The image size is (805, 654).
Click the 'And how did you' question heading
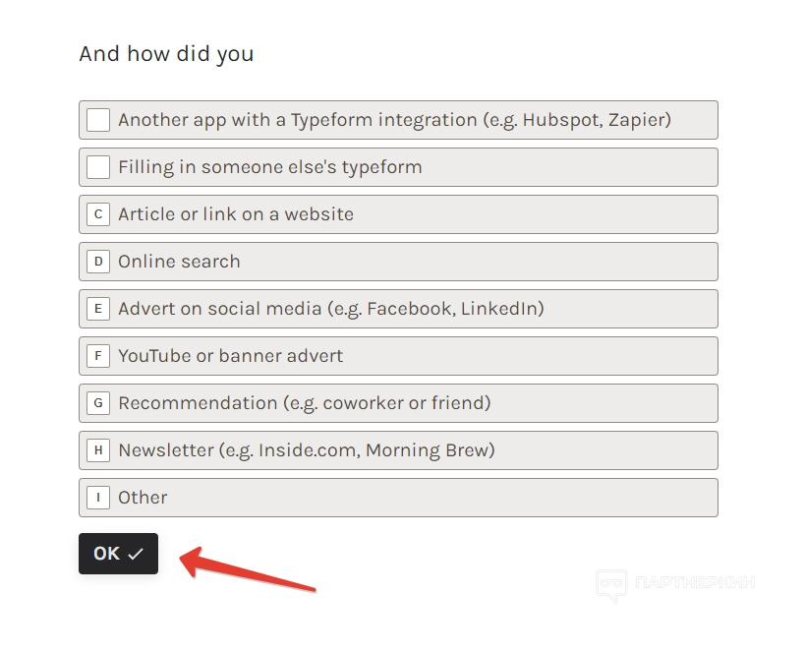(166, 54)
